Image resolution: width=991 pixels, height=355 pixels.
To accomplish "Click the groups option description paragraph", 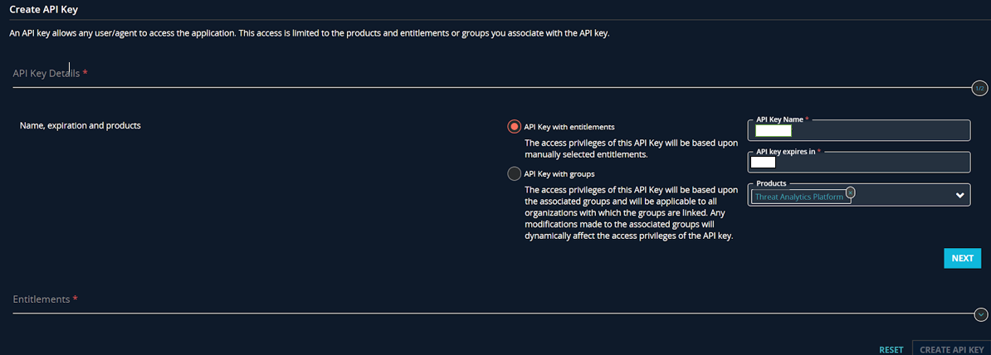I will pyautogui.click(x=631, y=212).
